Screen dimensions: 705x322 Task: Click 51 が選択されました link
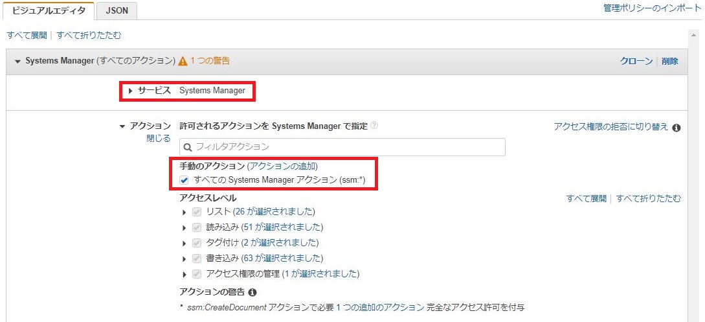(282, 227)
